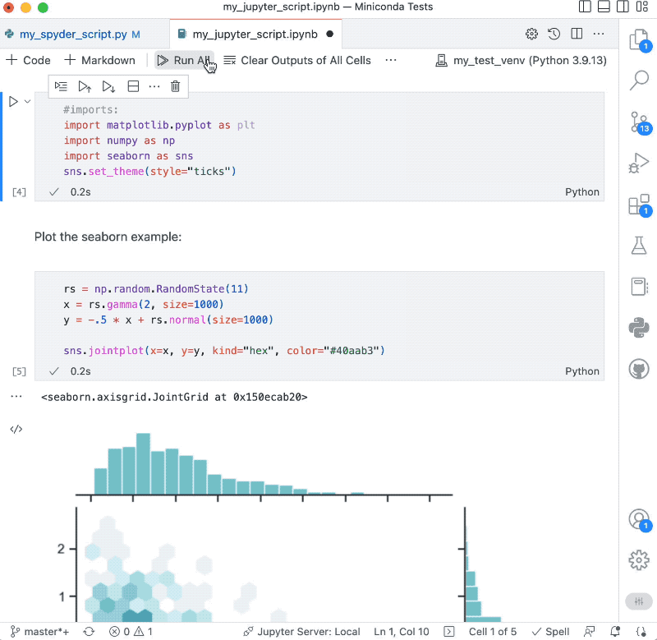Open the Accounts menu in activity bar

click(x=639, y=520)
